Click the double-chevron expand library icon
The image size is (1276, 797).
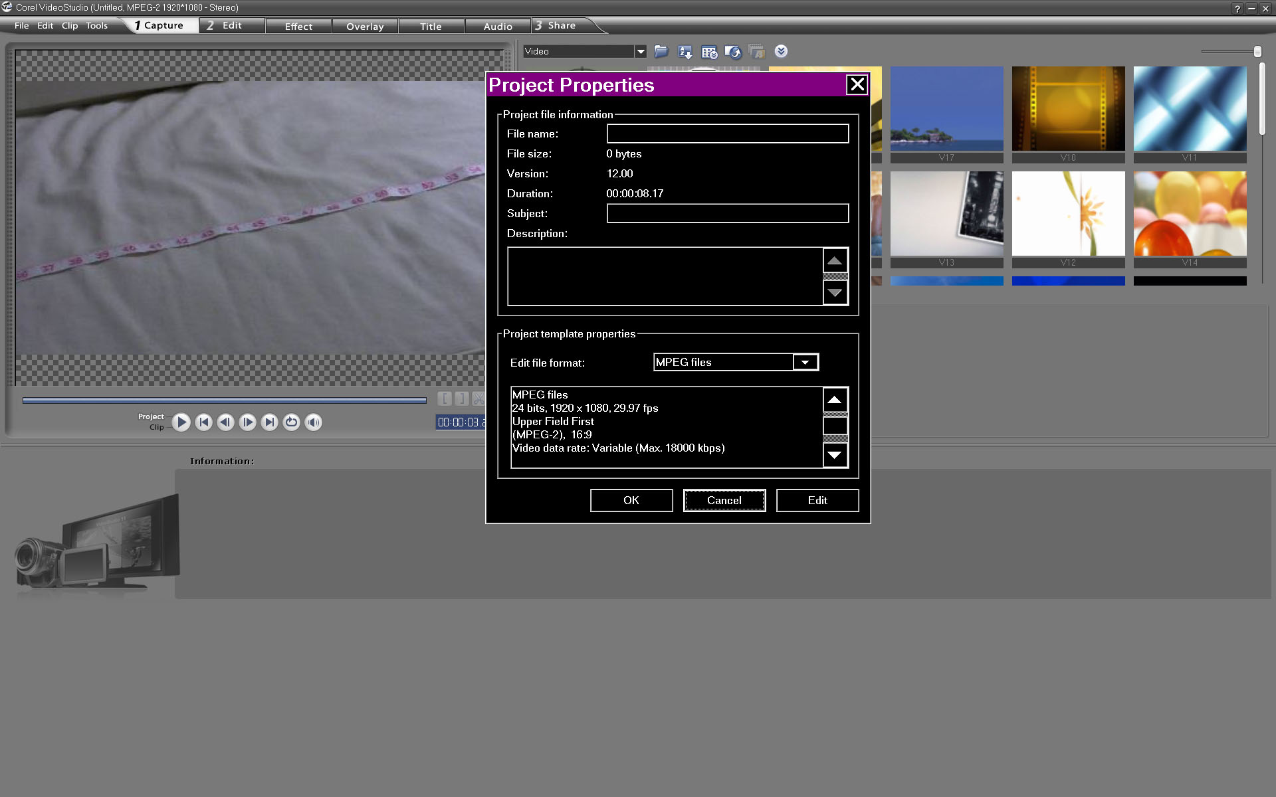[x=781, y=51]
